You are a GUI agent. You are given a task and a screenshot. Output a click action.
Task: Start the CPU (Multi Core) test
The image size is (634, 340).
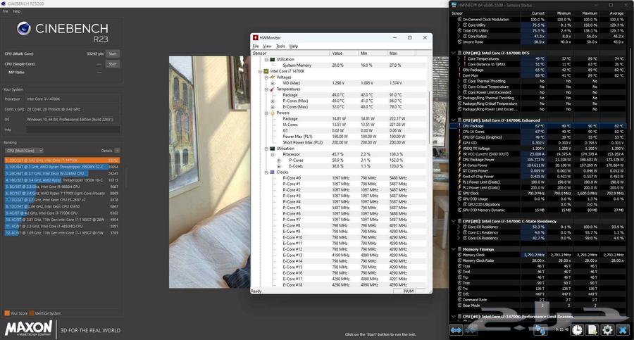[113, 53]
